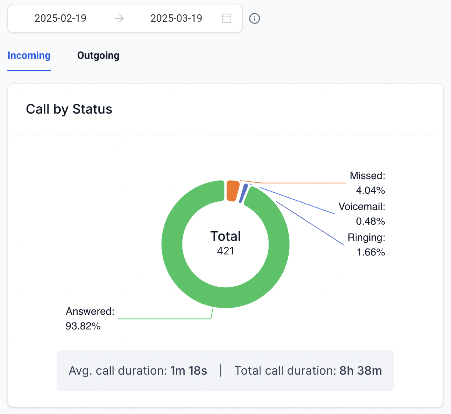Open the calendar icon in date picker
This screenshot has height=414, width=451.
227,18
